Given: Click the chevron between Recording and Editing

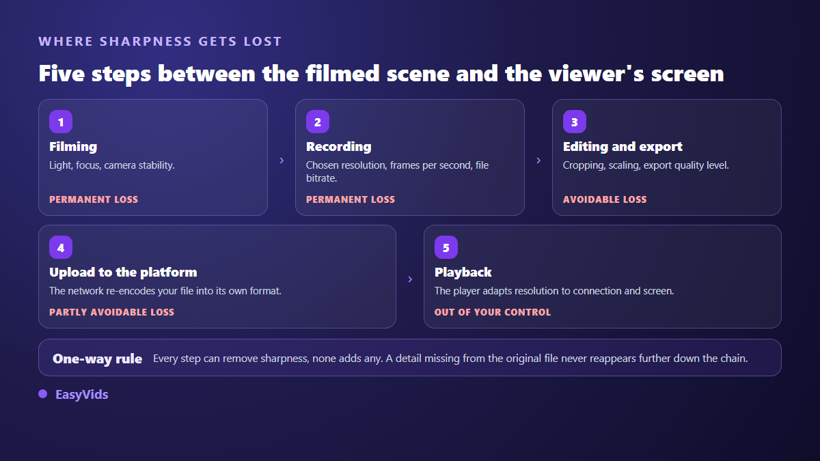Looking at the screenshot, I should [538, 160].
